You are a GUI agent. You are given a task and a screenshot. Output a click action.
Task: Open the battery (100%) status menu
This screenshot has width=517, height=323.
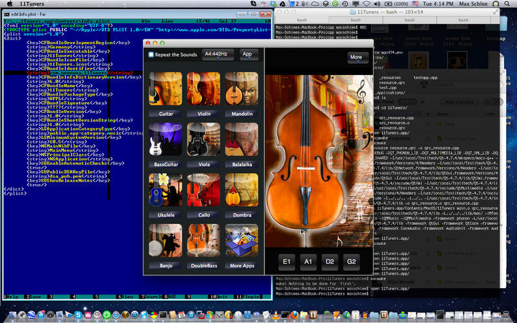click(x=397, y=4)
